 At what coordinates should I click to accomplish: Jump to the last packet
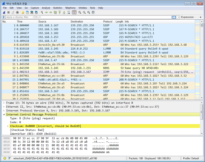pos(64,12)
